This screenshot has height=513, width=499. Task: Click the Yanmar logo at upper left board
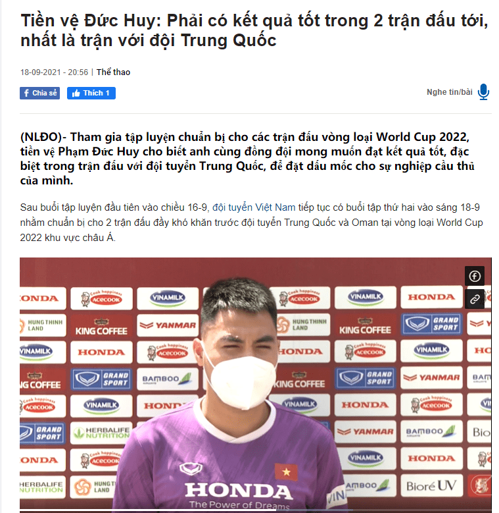click(168, 325)
